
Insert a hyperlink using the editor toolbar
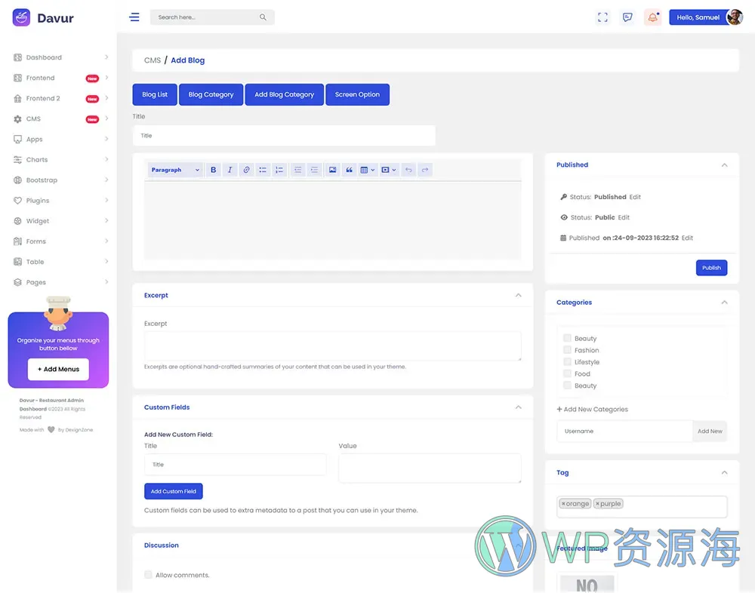pos(246,170)
